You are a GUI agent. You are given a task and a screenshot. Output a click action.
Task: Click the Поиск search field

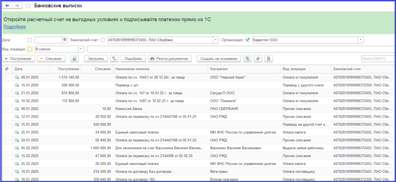377,59
